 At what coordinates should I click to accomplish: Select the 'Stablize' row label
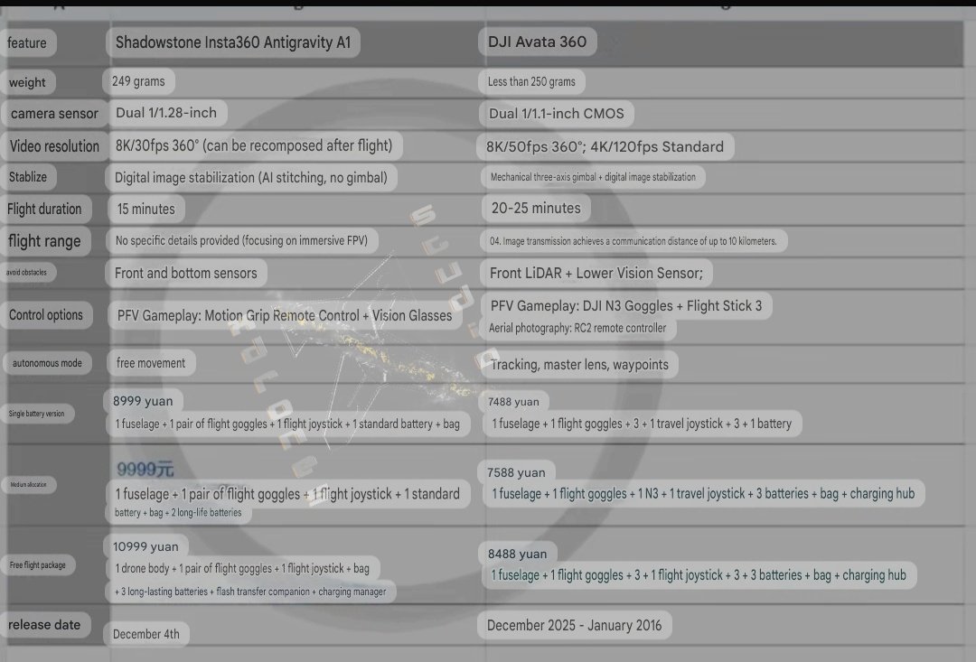(28, 177)
